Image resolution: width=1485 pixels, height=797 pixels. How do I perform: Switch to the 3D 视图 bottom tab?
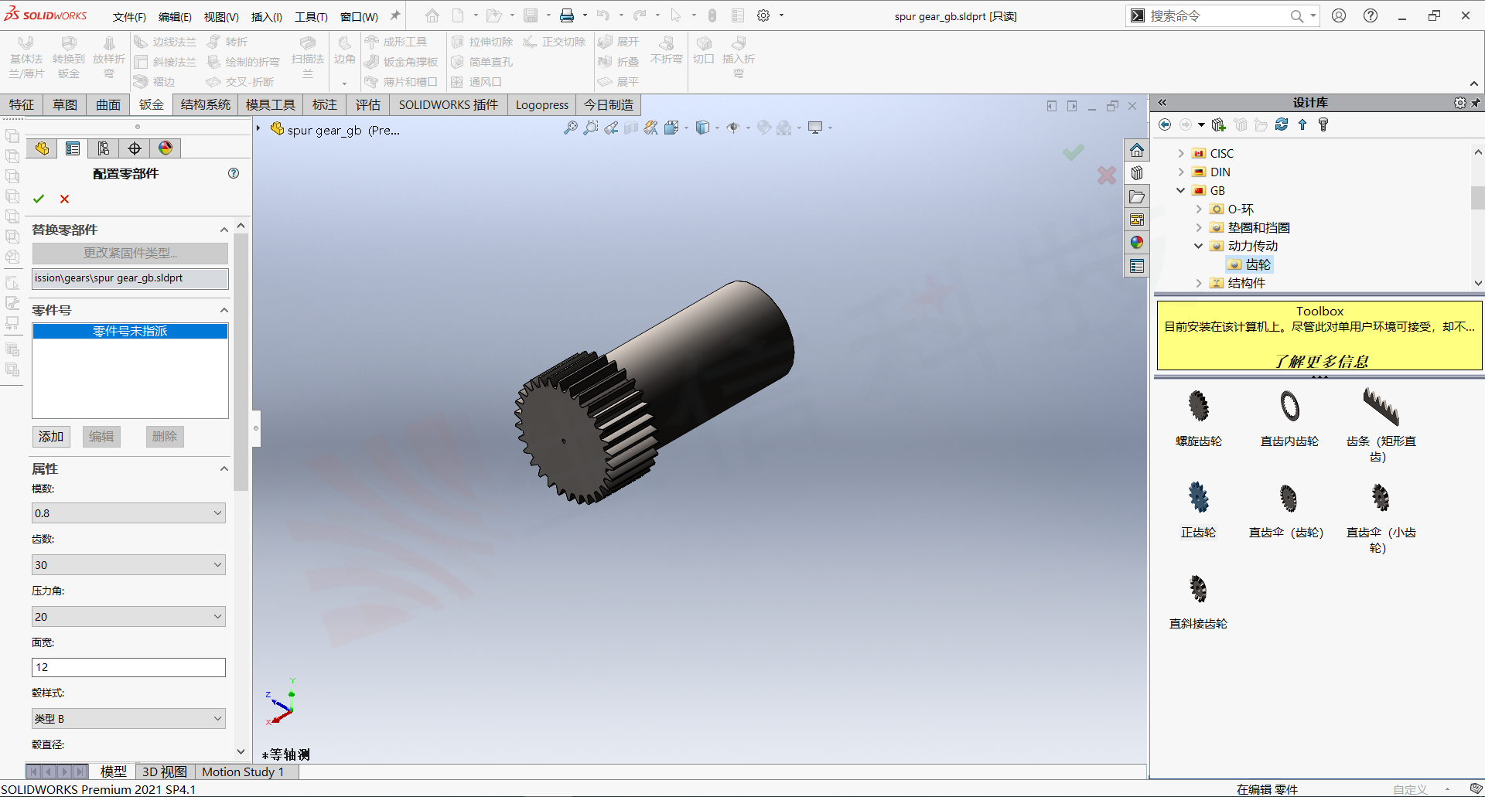tap(165, 771)
